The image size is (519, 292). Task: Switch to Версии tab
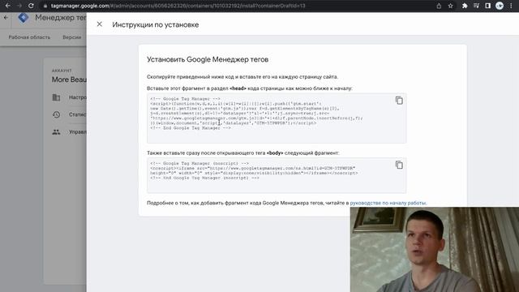(72, 37)
